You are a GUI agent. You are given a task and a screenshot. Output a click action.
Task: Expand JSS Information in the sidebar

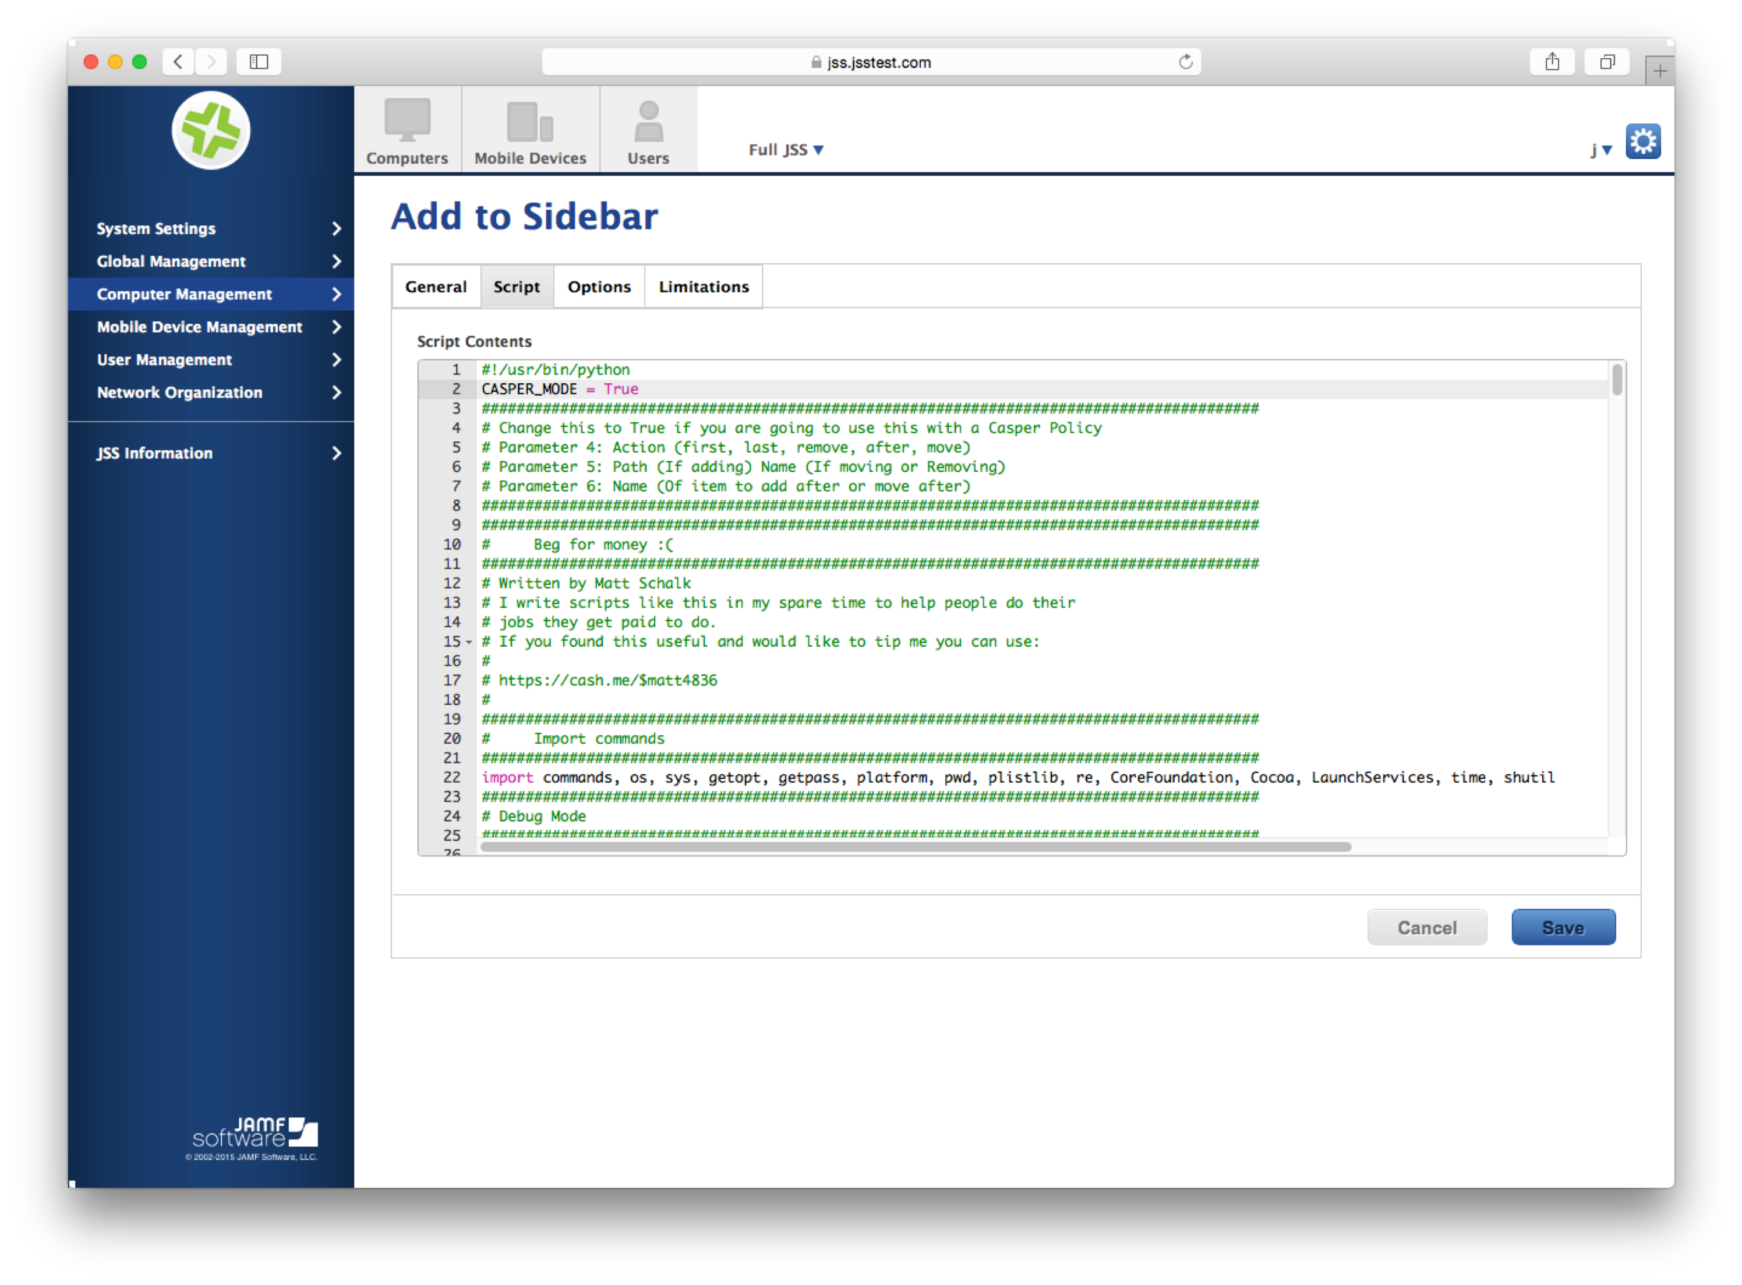coord(211,453)
